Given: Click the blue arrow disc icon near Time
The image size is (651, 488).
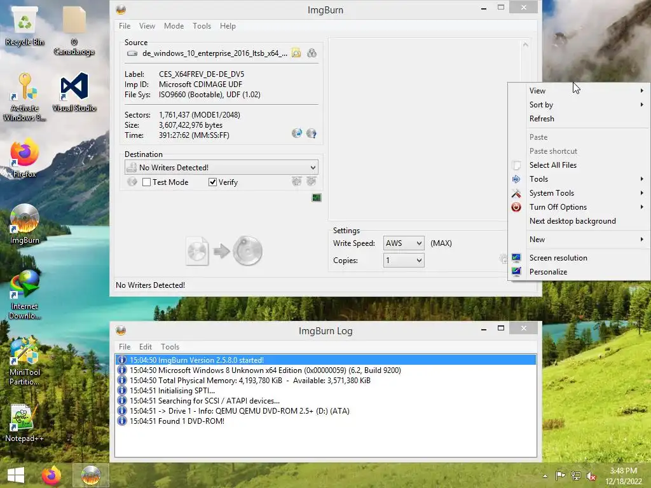Looking at the screenshot, I should point(296,133).
